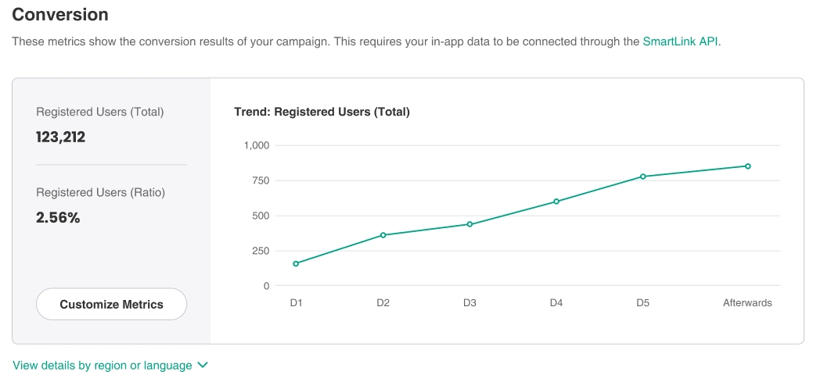Select the D2 data point marker
813x382 pixels.
tap(383, 235)
